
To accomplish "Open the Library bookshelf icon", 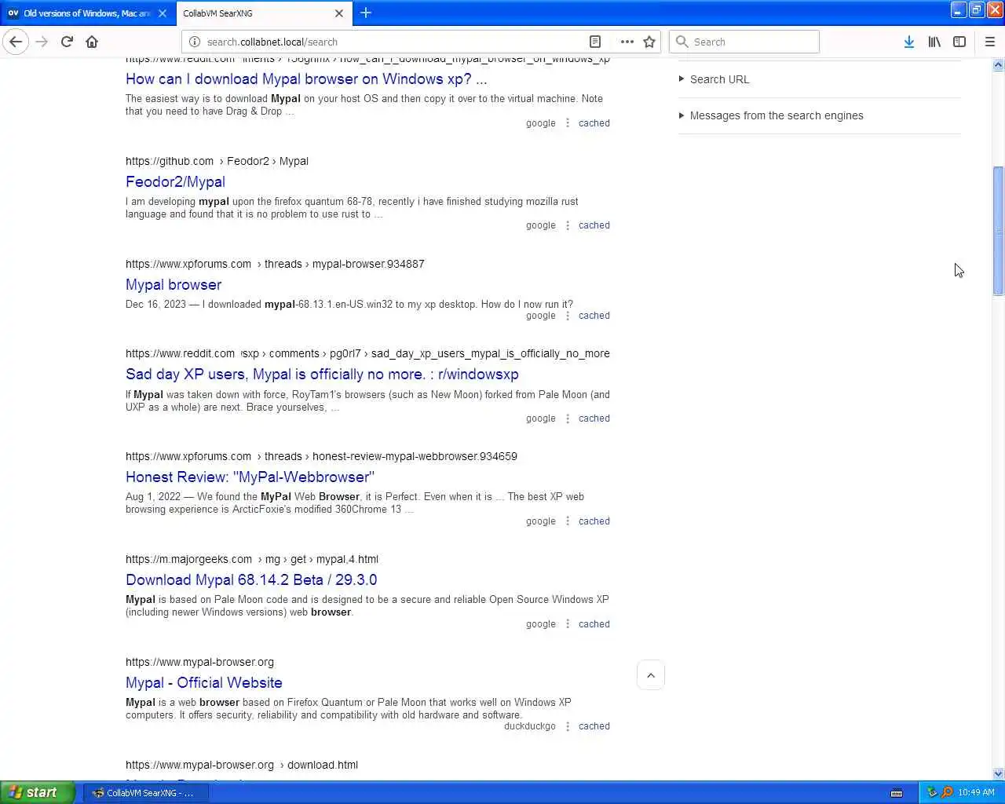I will click(x=934, y=42).
